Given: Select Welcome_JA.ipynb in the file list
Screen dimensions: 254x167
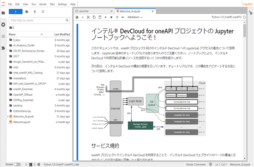Looking at the screenshot, I should (x=39, y=117).
